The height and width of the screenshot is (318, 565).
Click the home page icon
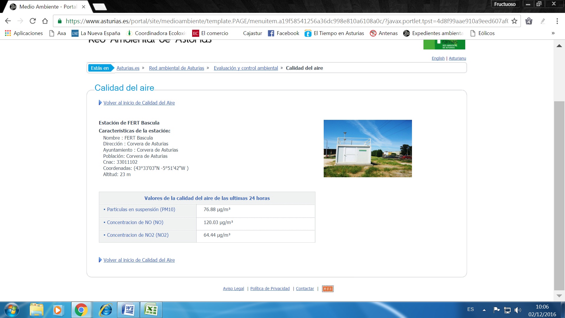pos(45,21)
